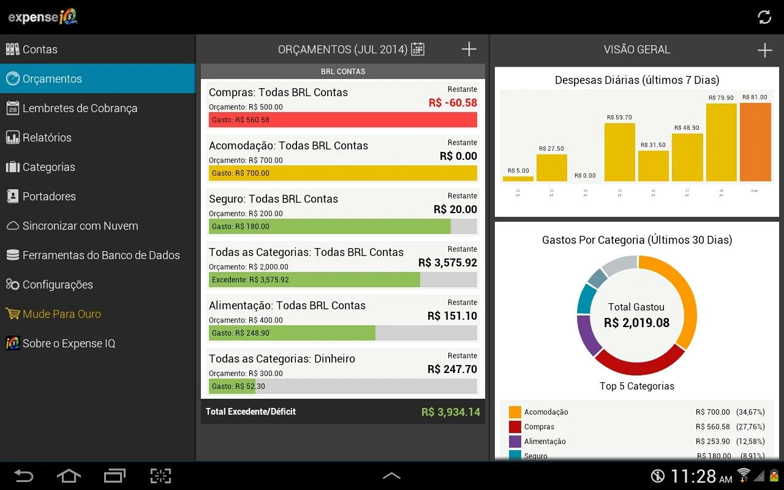Click the orange Hoje bar in chart
The image size is (784, 490).
pyautogui.click(x=755, y=142)
